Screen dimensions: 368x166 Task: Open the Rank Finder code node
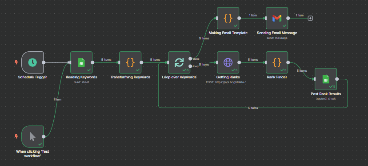277,62
